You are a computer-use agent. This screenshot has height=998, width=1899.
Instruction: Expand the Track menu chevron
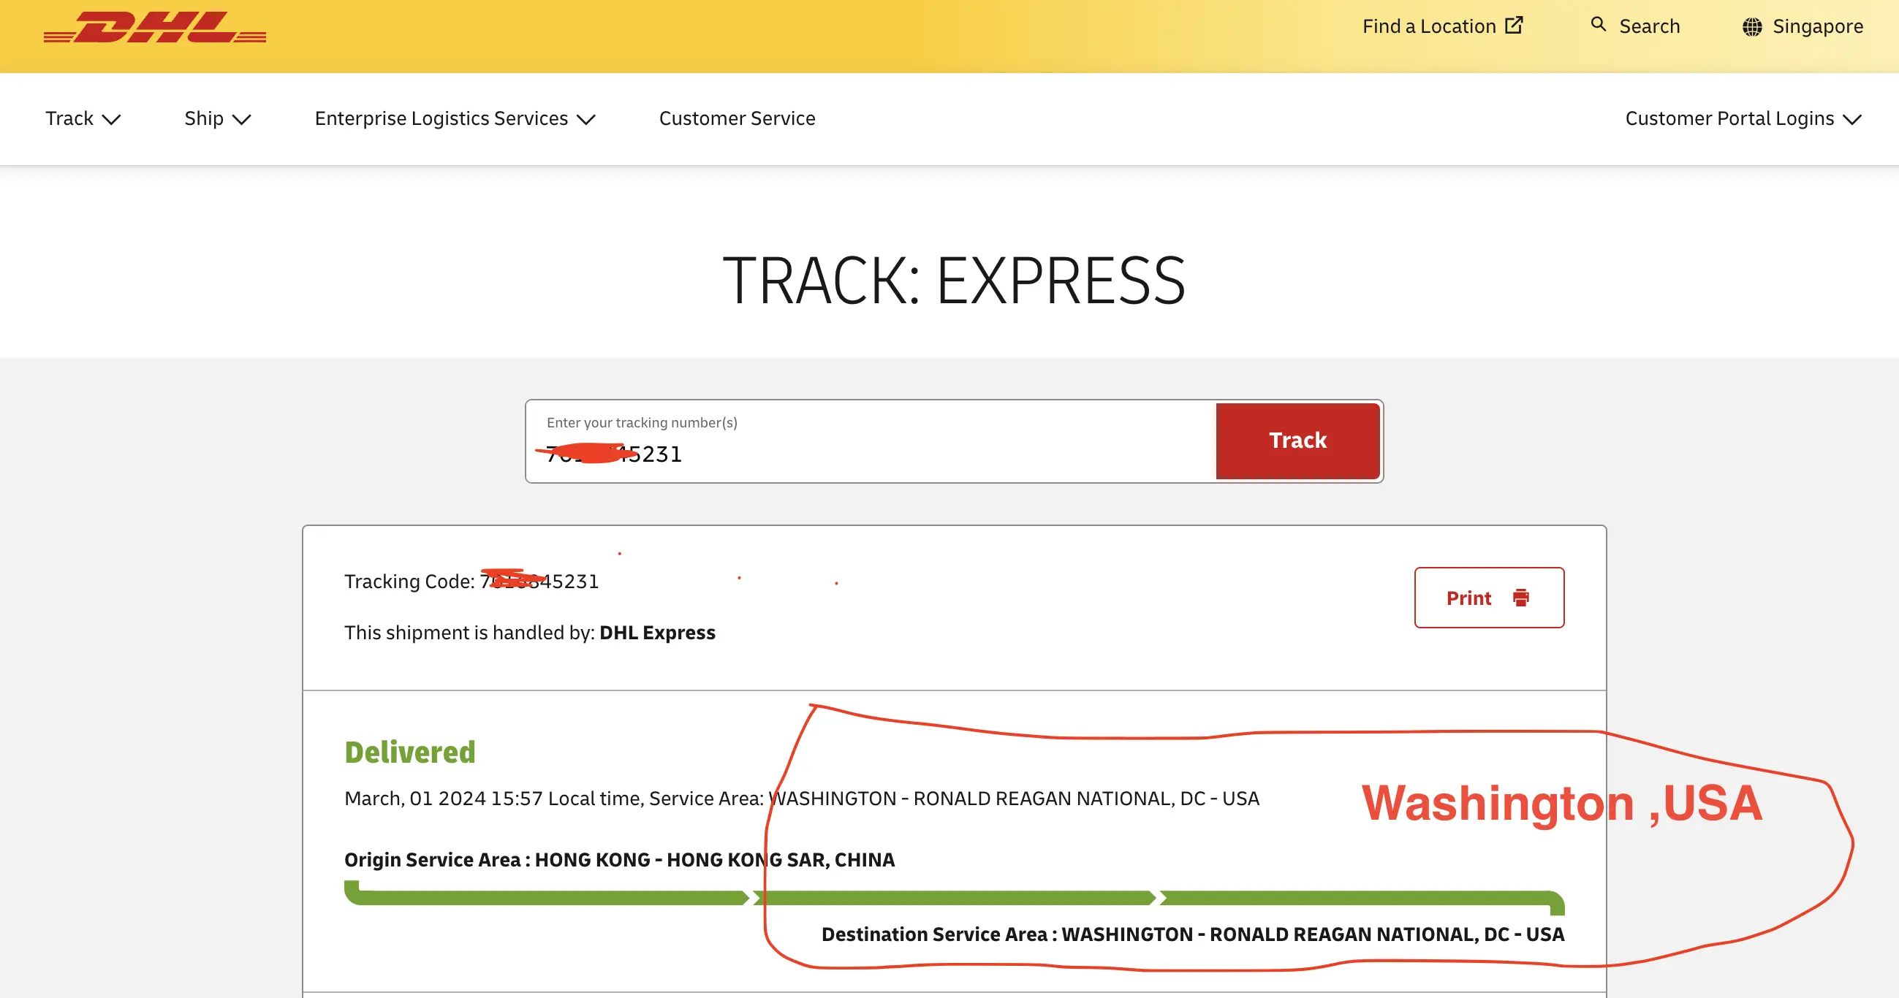click(111, 119)
